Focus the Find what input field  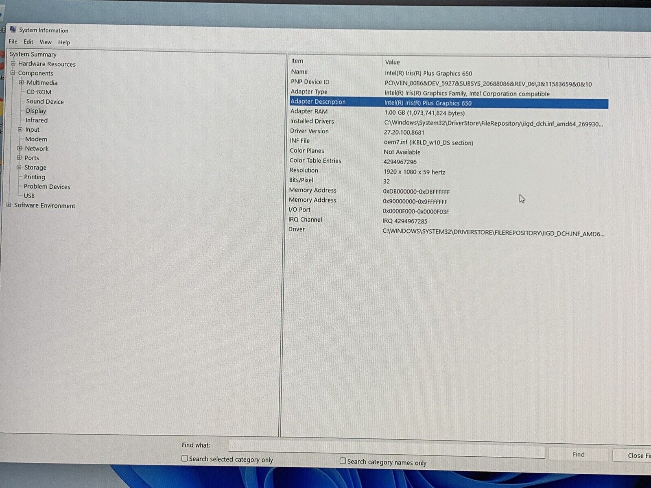tap(387, 448)
